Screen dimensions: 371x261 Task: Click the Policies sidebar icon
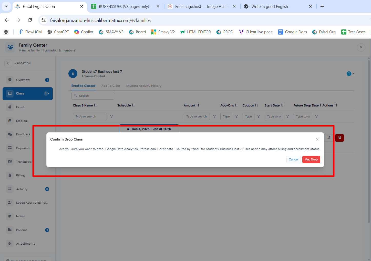[10, 230]
